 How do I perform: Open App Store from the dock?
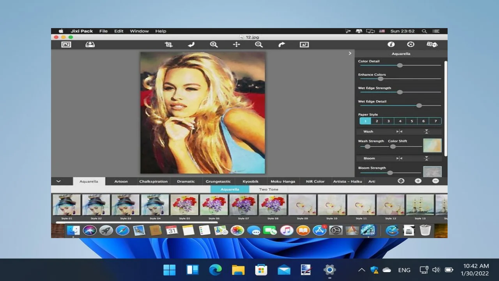[319, 231]
